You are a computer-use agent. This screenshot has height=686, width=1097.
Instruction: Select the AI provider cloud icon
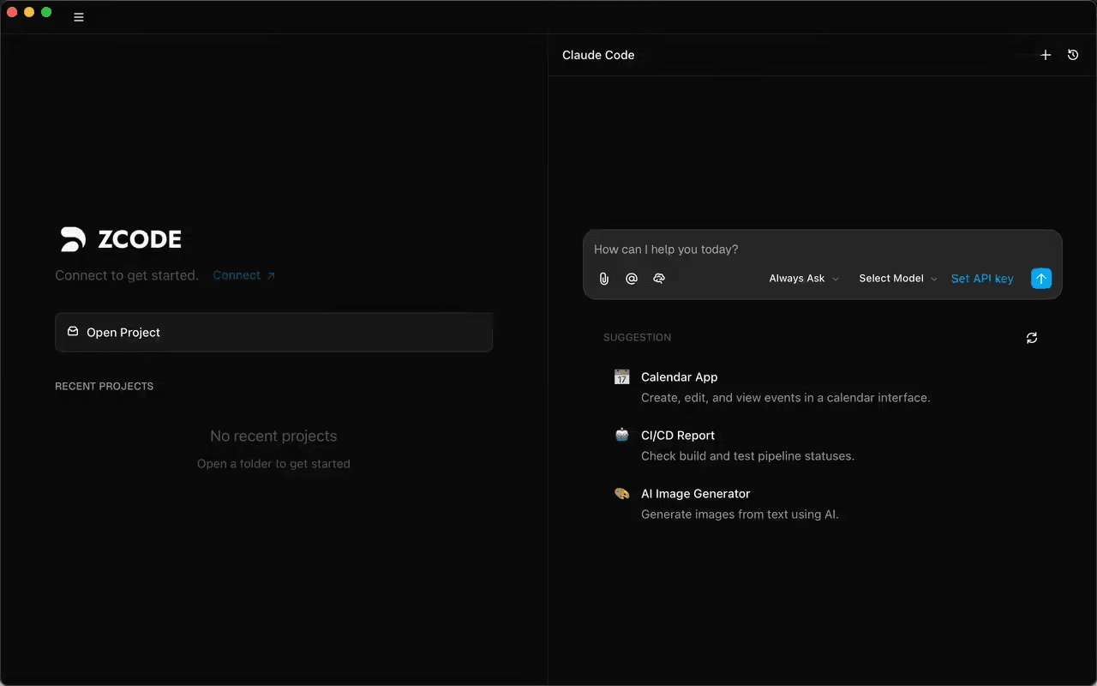(659, 278)
